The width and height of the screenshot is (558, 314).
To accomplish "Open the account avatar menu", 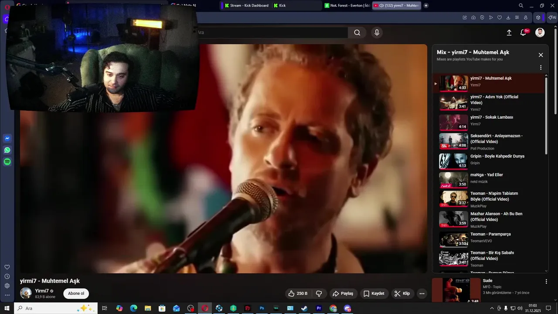I will tap(540, 32).
